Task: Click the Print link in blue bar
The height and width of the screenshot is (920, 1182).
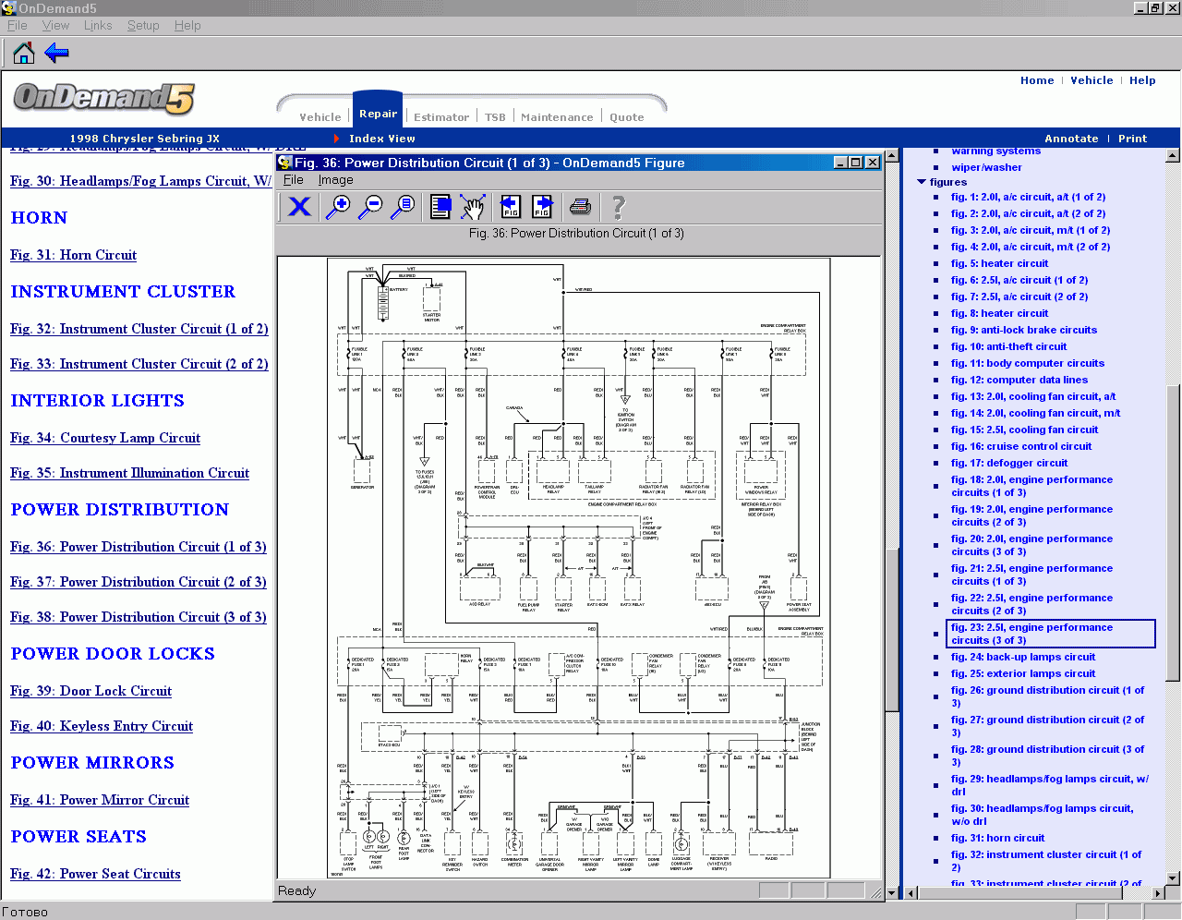Action: [1132, 139]
